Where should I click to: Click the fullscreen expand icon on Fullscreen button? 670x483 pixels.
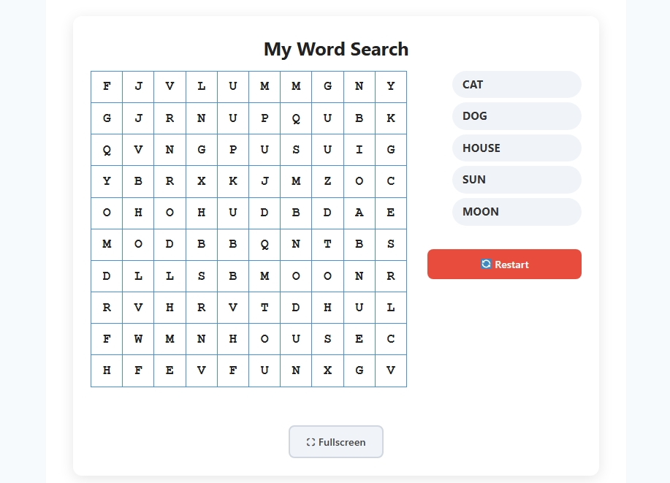coord(311,441)
